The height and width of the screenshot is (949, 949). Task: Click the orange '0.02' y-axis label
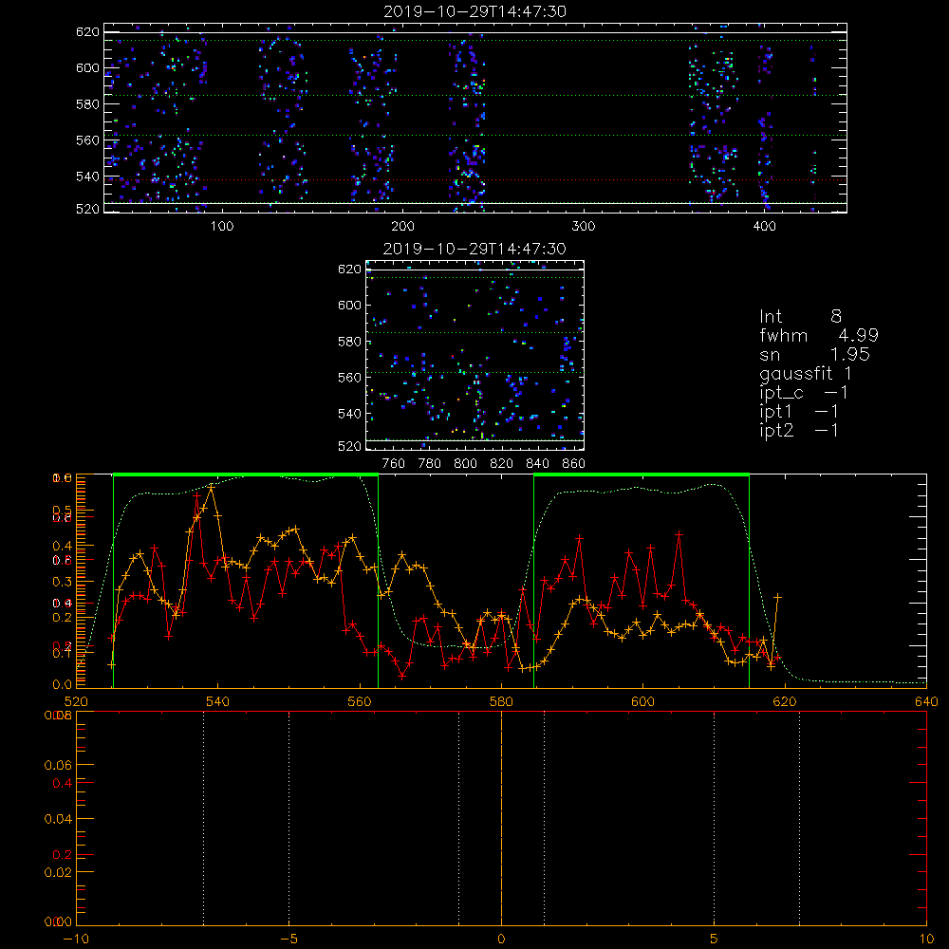coord(58,872)
